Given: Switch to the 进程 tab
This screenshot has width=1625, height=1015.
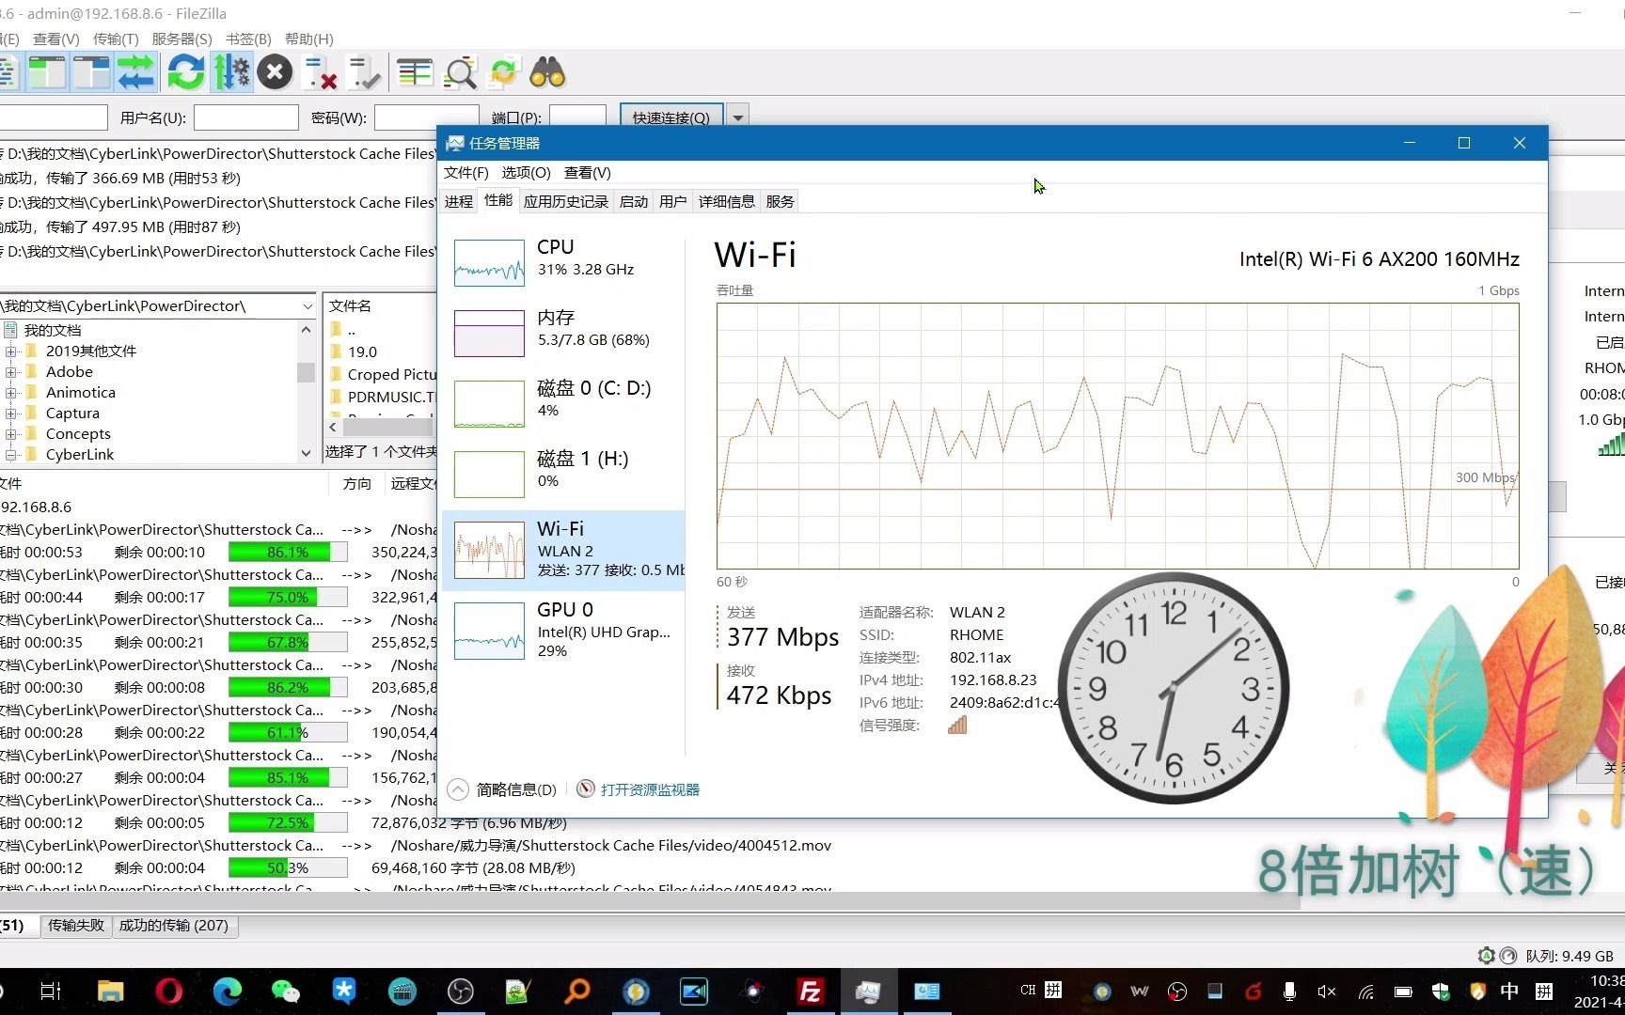Looking at the screenshot, I should click(x=458, y=200).
